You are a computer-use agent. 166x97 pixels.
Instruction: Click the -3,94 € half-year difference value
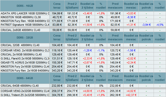pyautogui.click(x=146, y=25)
